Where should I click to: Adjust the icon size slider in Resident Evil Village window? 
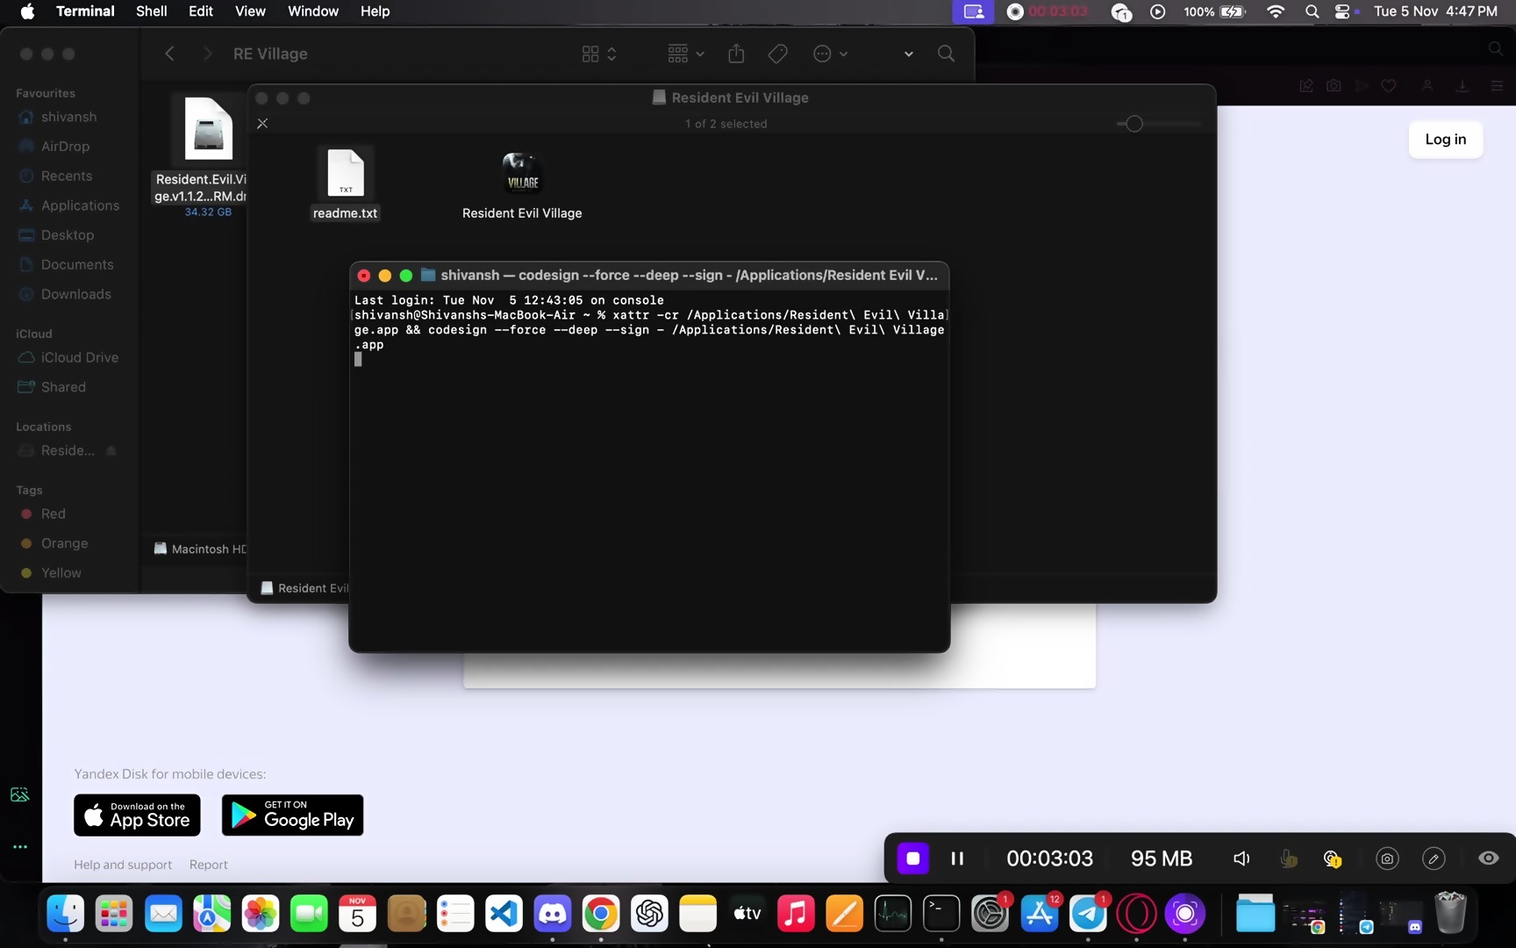1134,124
